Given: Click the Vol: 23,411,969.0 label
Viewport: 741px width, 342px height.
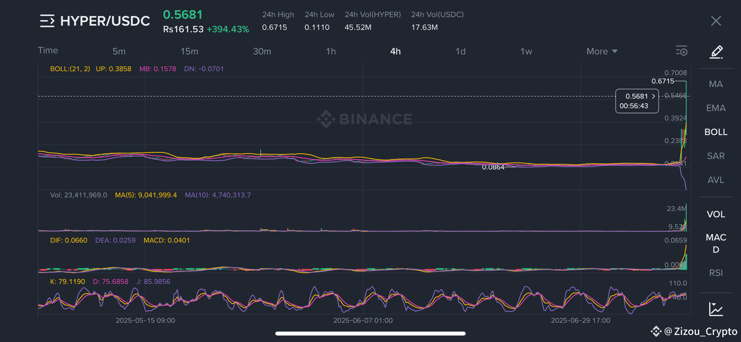Looking at the screenshot, I should (79, 195).
